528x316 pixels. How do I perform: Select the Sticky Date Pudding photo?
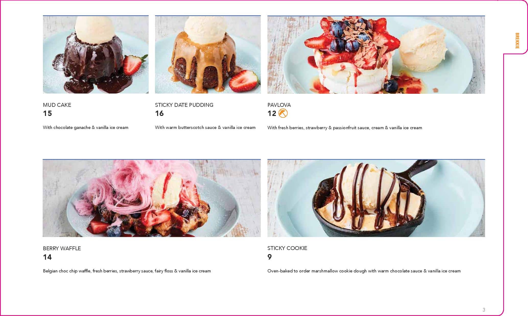click(208, 55)
